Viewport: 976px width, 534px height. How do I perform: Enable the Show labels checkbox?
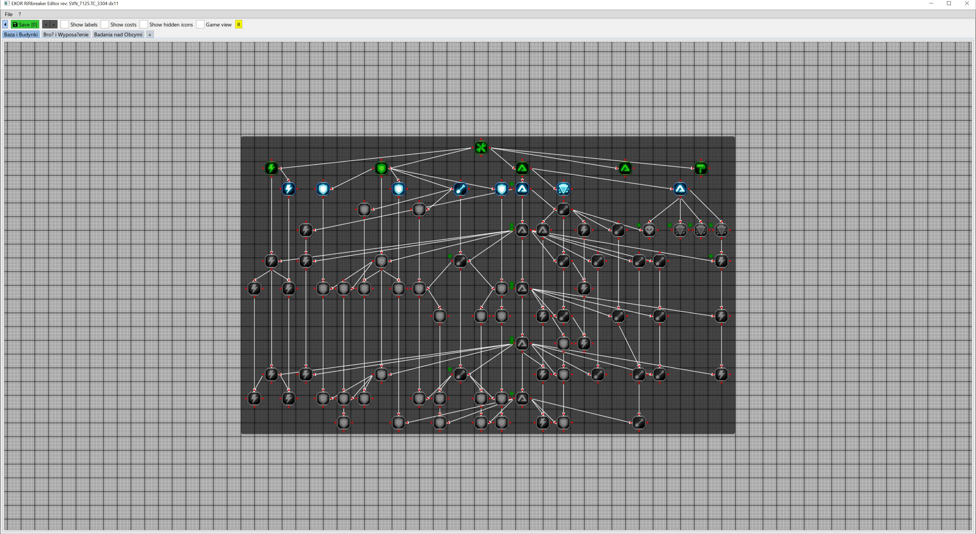point(65,24)
